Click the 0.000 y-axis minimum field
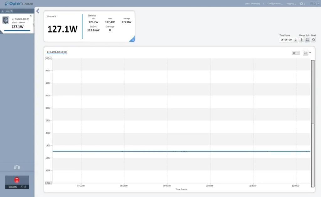Image resolution: width=321 pixels, height=197 pixels. point(48,183)
